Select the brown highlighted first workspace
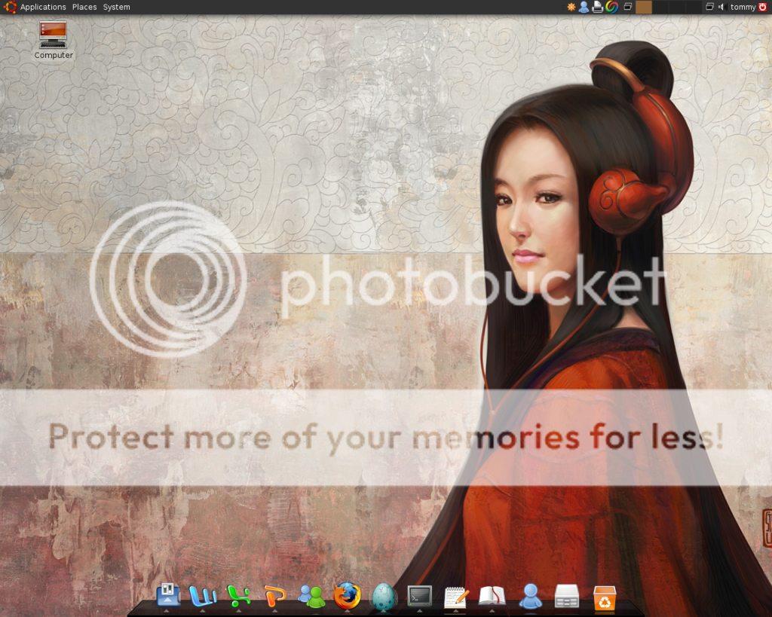This screenshot has height=617, width=772. [644, 7]
